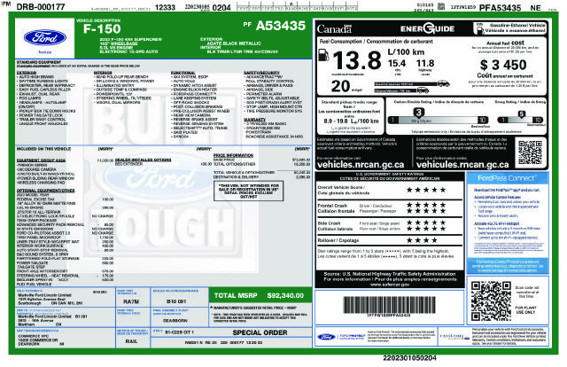Click the annual fuel cost $ 3 450
This screenshot has height=367, width=567.
(503, 65)
